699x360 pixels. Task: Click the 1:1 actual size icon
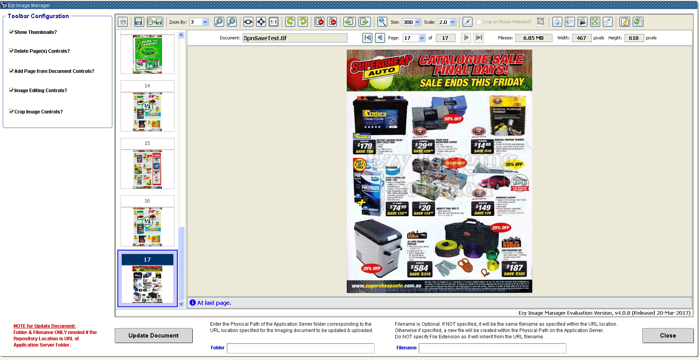tap(273, 22)
